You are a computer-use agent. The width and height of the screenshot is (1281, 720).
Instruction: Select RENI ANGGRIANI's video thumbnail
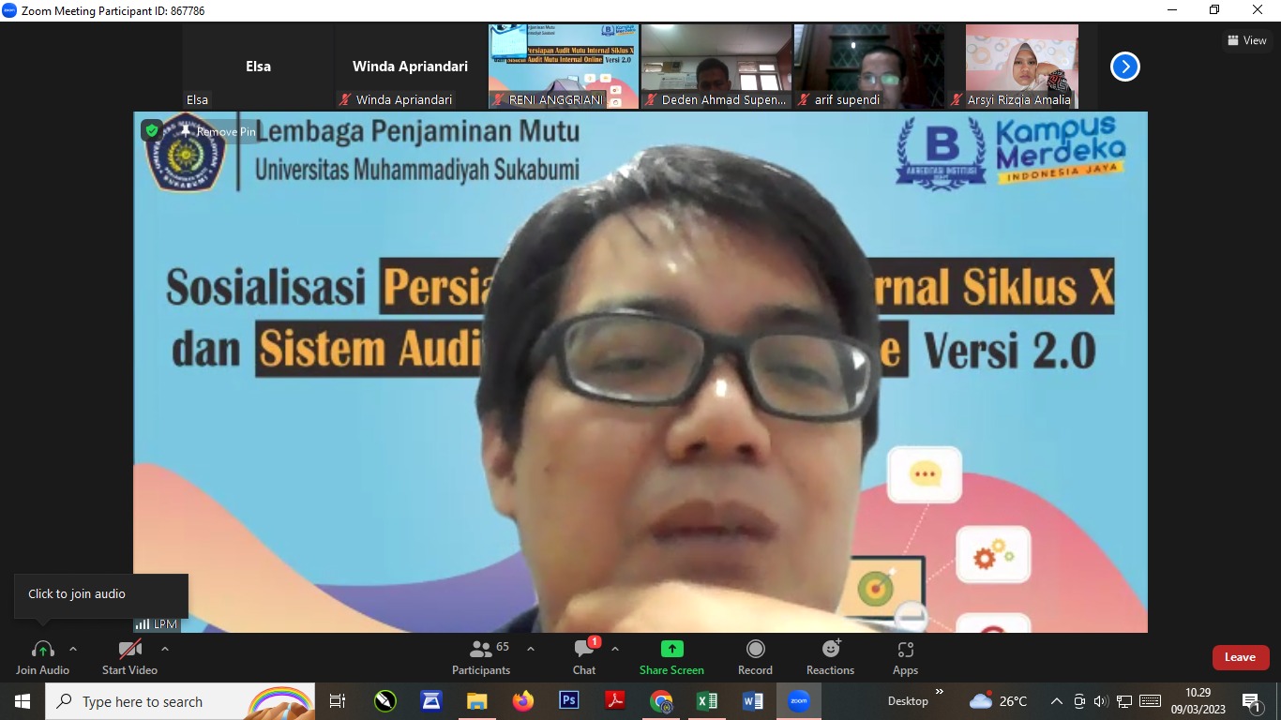click(x=564, y=67)
